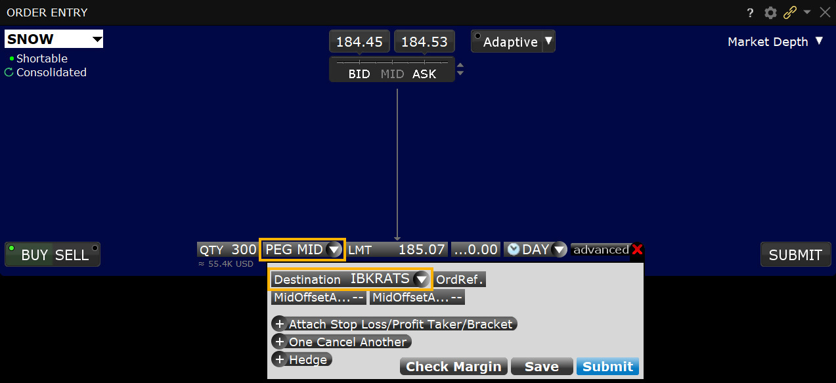The height and width of the screenshot is (383, 836).
Task: Click the Consolidated data refresh icon
Action: point(9,72)
